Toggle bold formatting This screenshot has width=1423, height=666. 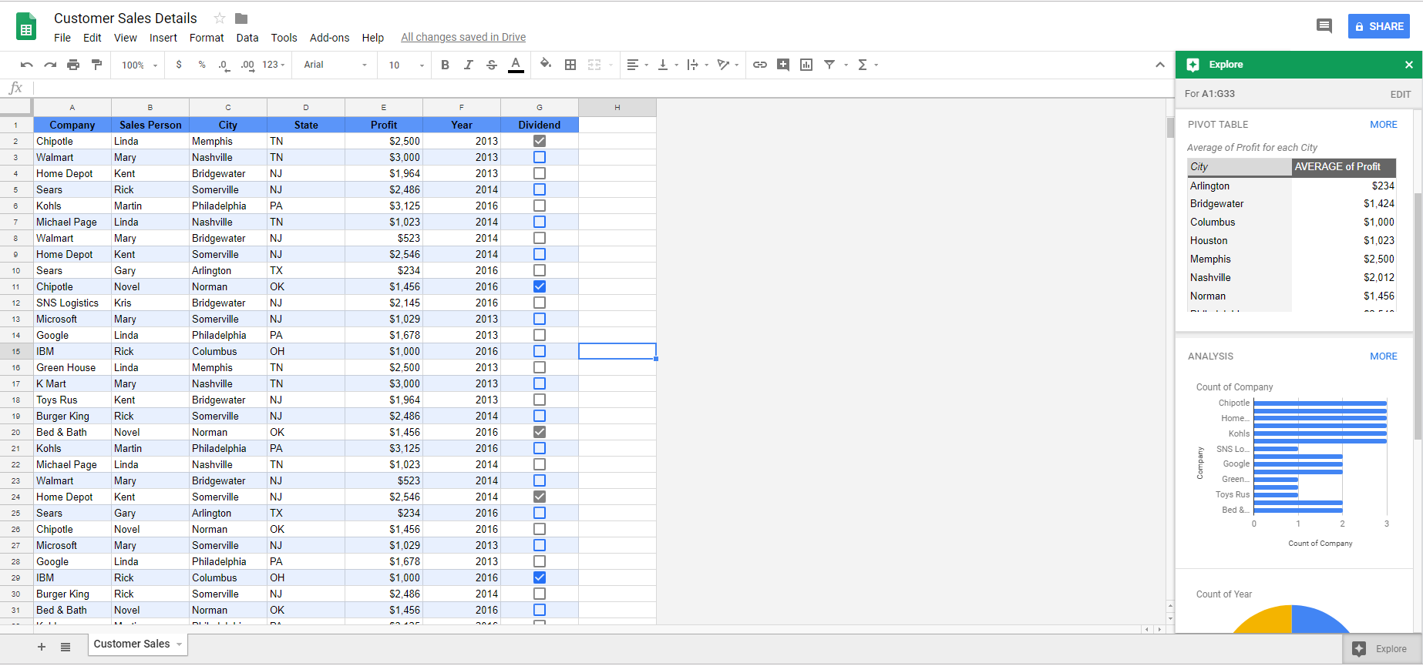tap(445, 65)
